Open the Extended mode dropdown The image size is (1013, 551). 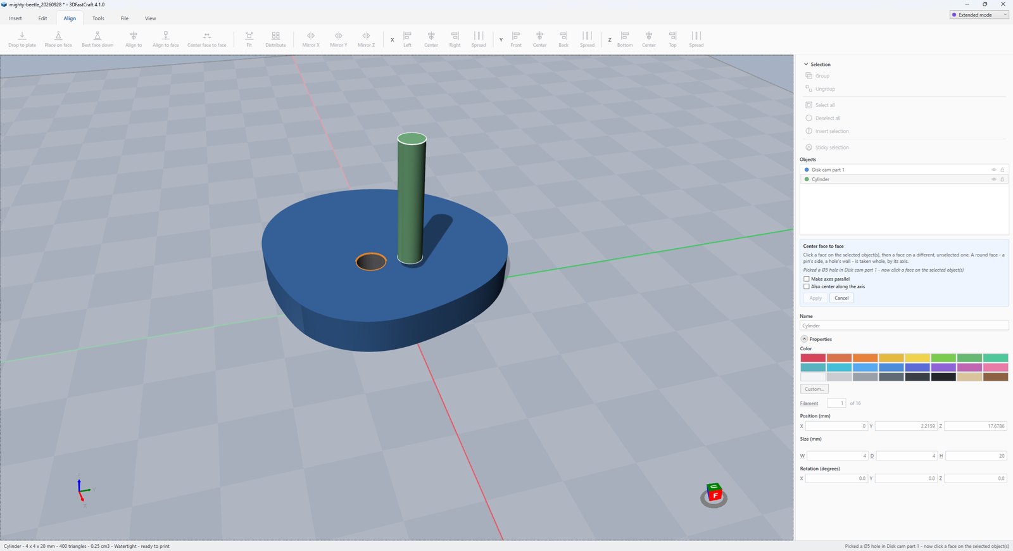(x=979, y=15)
